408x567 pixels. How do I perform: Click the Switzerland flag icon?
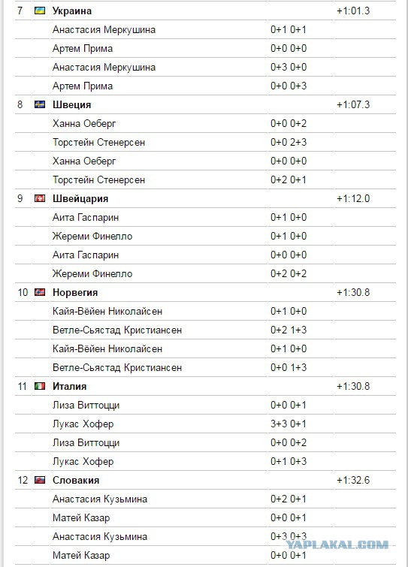click(x=40, y=198)
